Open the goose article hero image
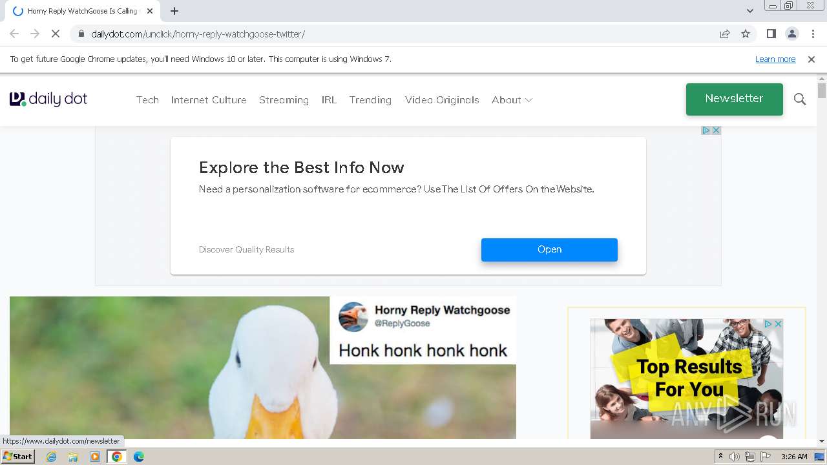Screen dimensions: 827x465 (263, 367)
